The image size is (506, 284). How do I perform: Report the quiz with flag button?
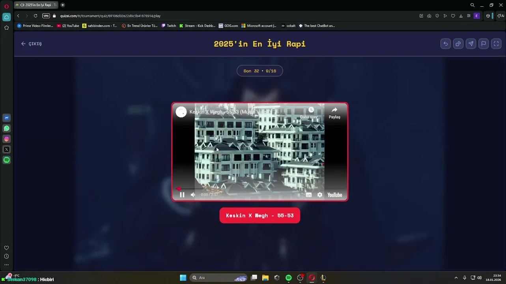484,44
